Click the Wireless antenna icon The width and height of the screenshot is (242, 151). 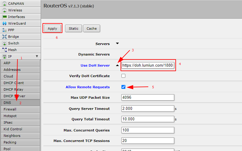[5, 10]
